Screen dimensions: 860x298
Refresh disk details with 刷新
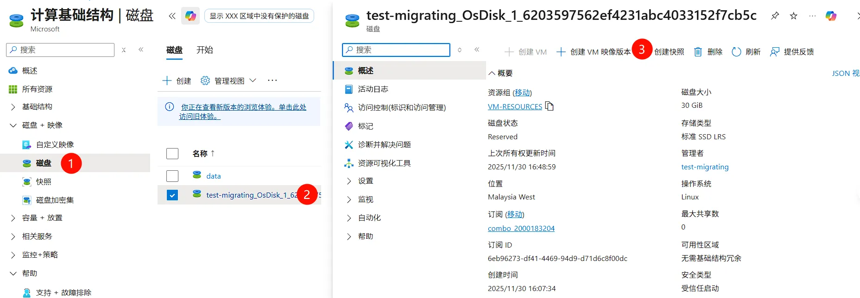(746, 52)
